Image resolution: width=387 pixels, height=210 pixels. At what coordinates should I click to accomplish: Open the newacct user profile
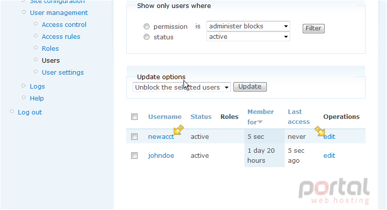point(161,137)
